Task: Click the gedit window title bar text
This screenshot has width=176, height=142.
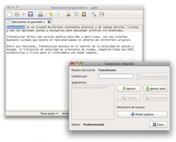Action: [x=74, y=8]
